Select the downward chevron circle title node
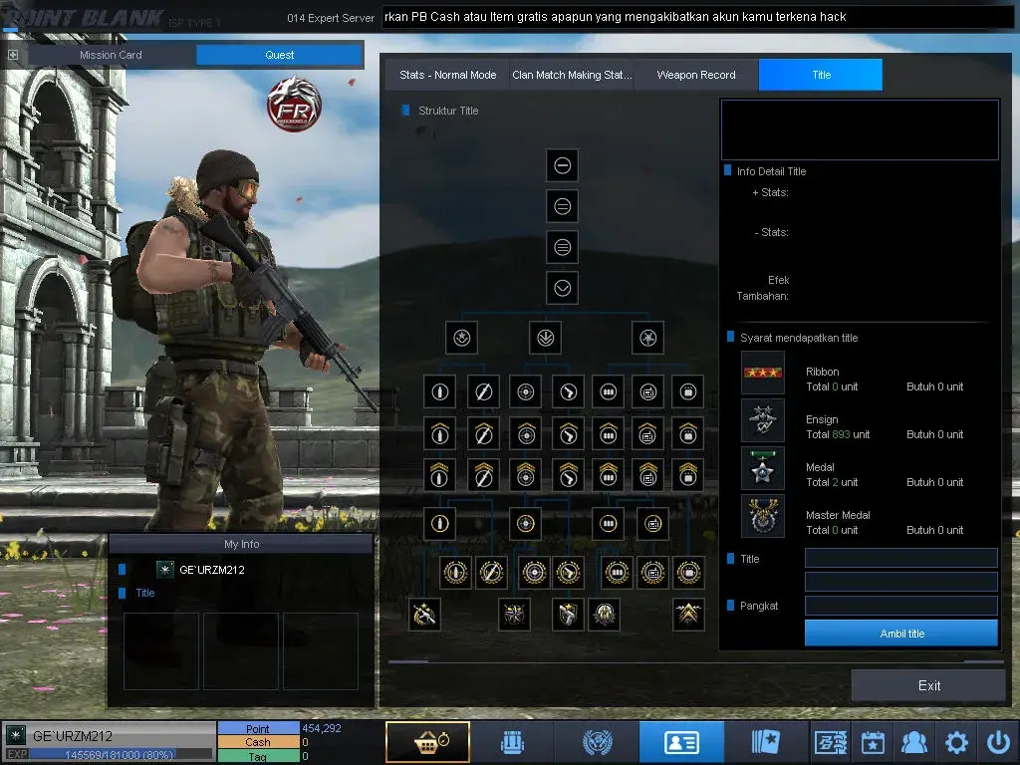Image resolution: width=1020 pixels, height=765 pixels. click(563, 288)
